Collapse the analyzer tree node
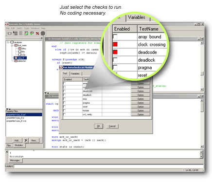The height and width of the screenshot is (182, 212). coord(8,42)
